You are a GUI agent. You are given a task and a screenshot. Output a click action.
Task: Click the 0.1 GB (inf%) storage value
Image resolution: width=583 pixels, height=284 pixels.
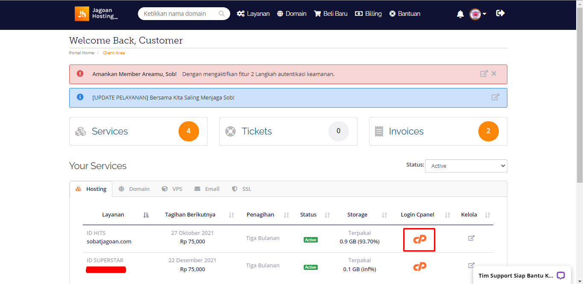360,269
